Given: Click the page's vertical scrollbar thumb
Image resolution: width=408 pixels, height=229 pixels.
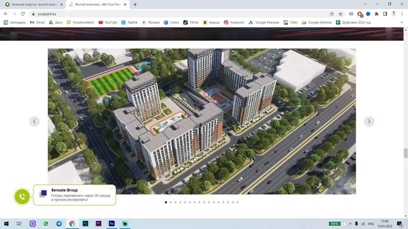Looking at the screenshot, I should pos(405,153).
